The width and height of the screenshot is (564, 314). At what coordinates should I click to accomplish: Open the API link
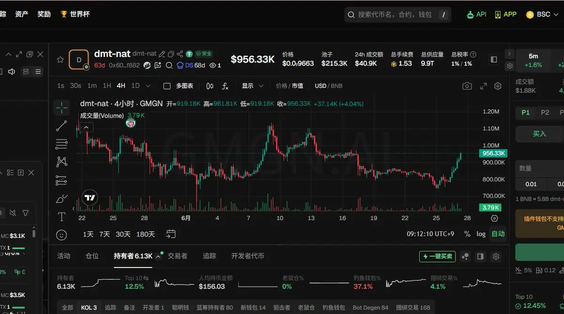coord(476,15)
